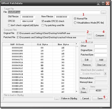112x109 pixels.
Task: Click the Original File path field
Action: coord(51,33)
